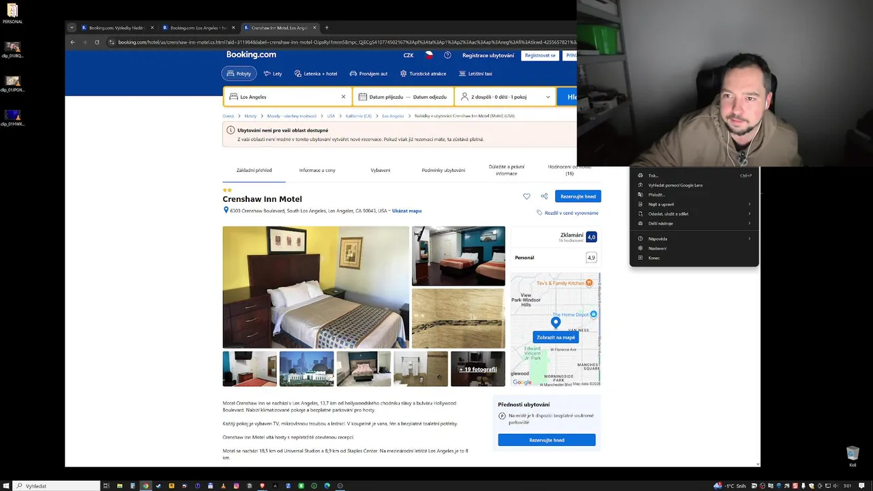Expand the 2 dospělí guests dropdown

505,97
